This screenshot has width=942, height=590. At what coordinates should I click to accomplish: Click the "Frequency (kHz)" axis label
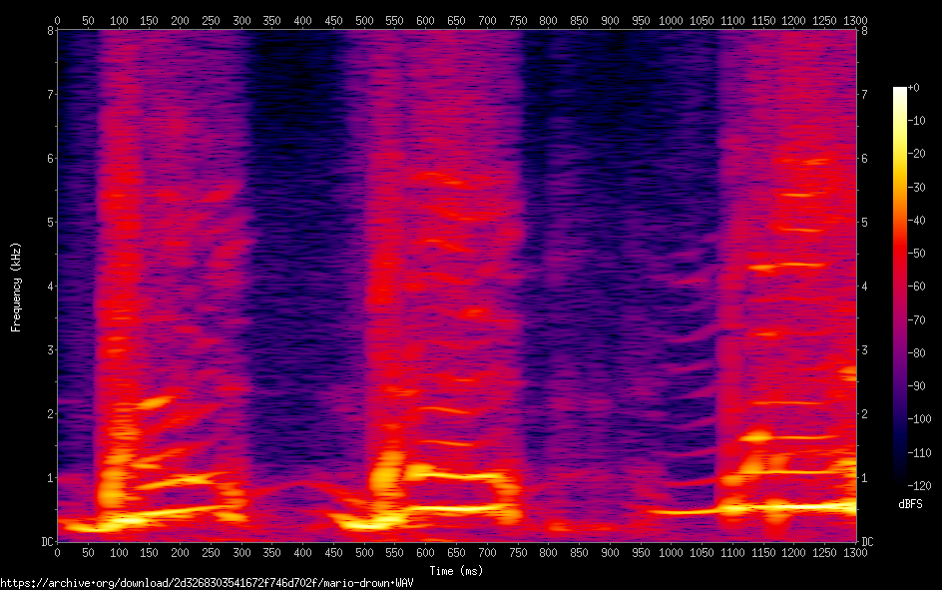(16, 286)
